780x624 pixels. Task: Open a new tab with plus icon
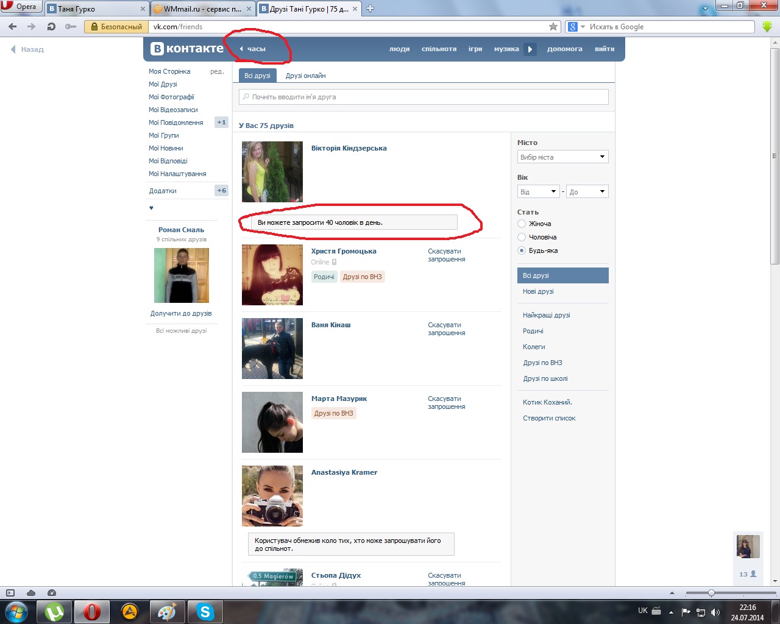point(370,9)
